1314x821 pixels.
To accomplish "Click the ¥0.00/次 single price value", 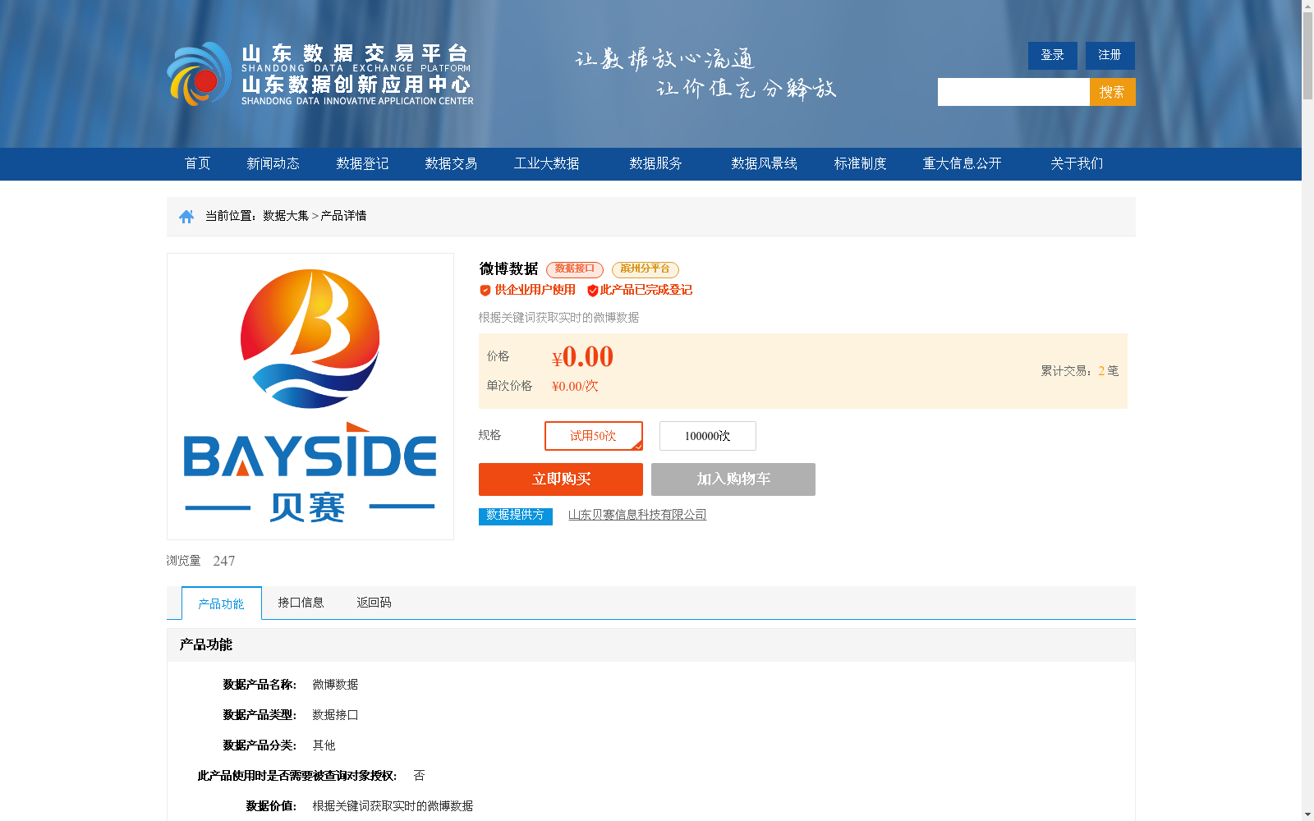I will point(575,386).
